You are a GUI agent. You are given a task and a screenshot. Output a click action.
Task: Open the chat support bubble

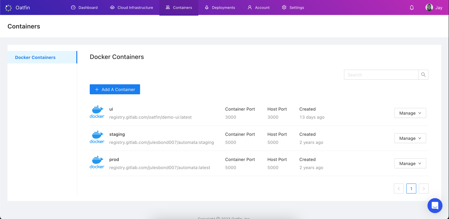pyautogui.click(x=435, y=206)
